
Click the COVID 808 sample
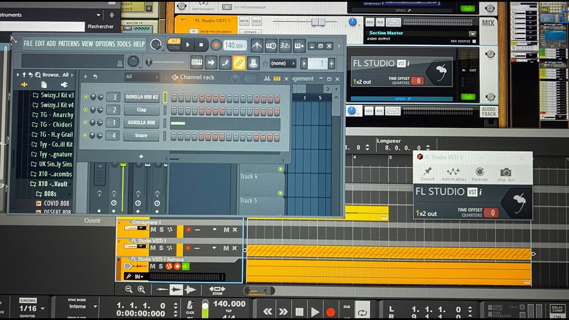(x=57, y=204)
